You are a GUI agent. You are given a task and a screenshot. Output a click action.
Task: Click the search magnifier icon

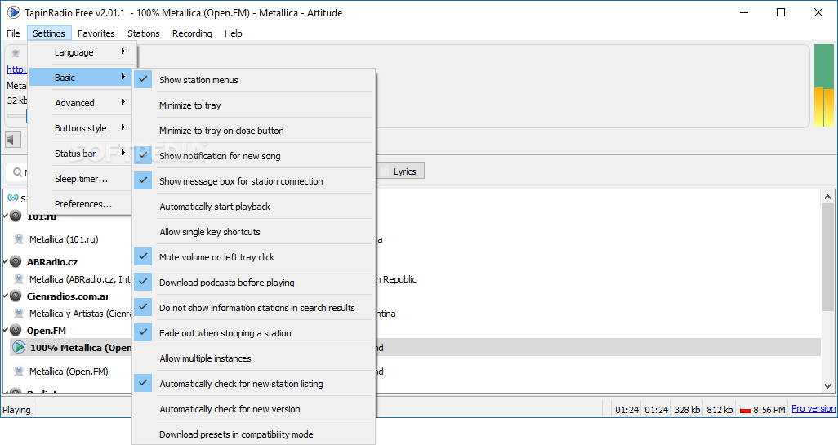coord(18,172)
